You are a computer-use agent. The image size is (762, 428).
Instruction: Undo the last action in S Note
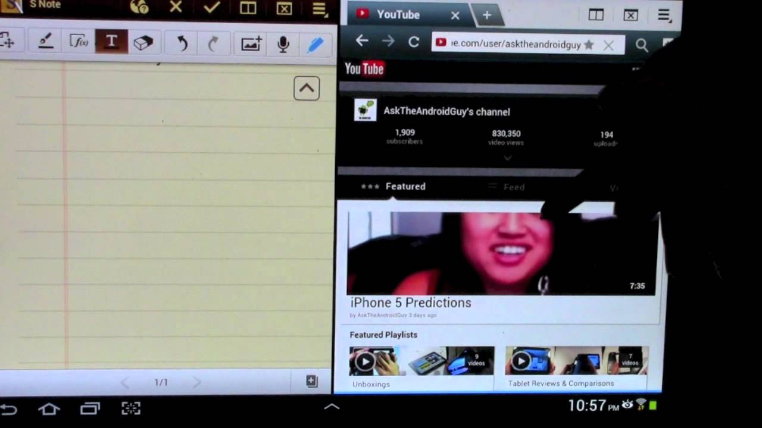point(182,43)
